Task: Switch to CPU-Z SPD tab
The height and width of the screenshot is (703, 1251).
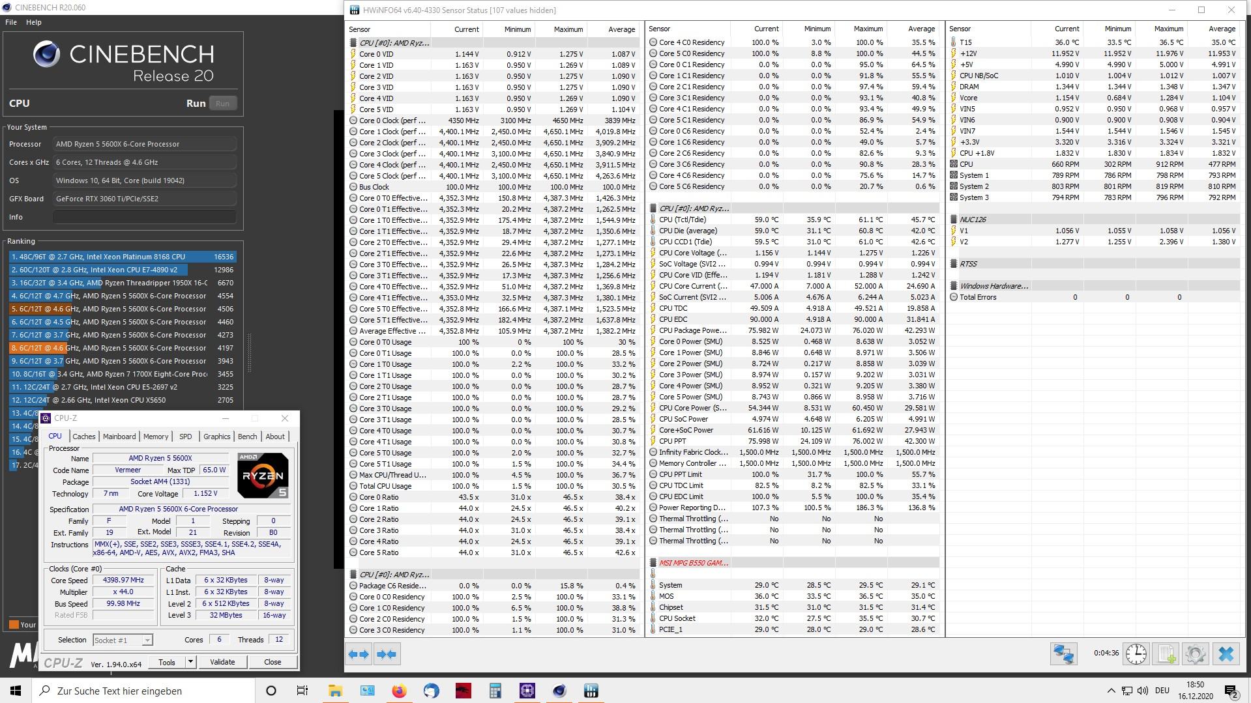Action: [186, 437]
